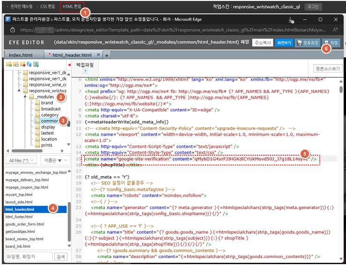Switch to the index.html tab
346x266 pixels.
(21, 55)
